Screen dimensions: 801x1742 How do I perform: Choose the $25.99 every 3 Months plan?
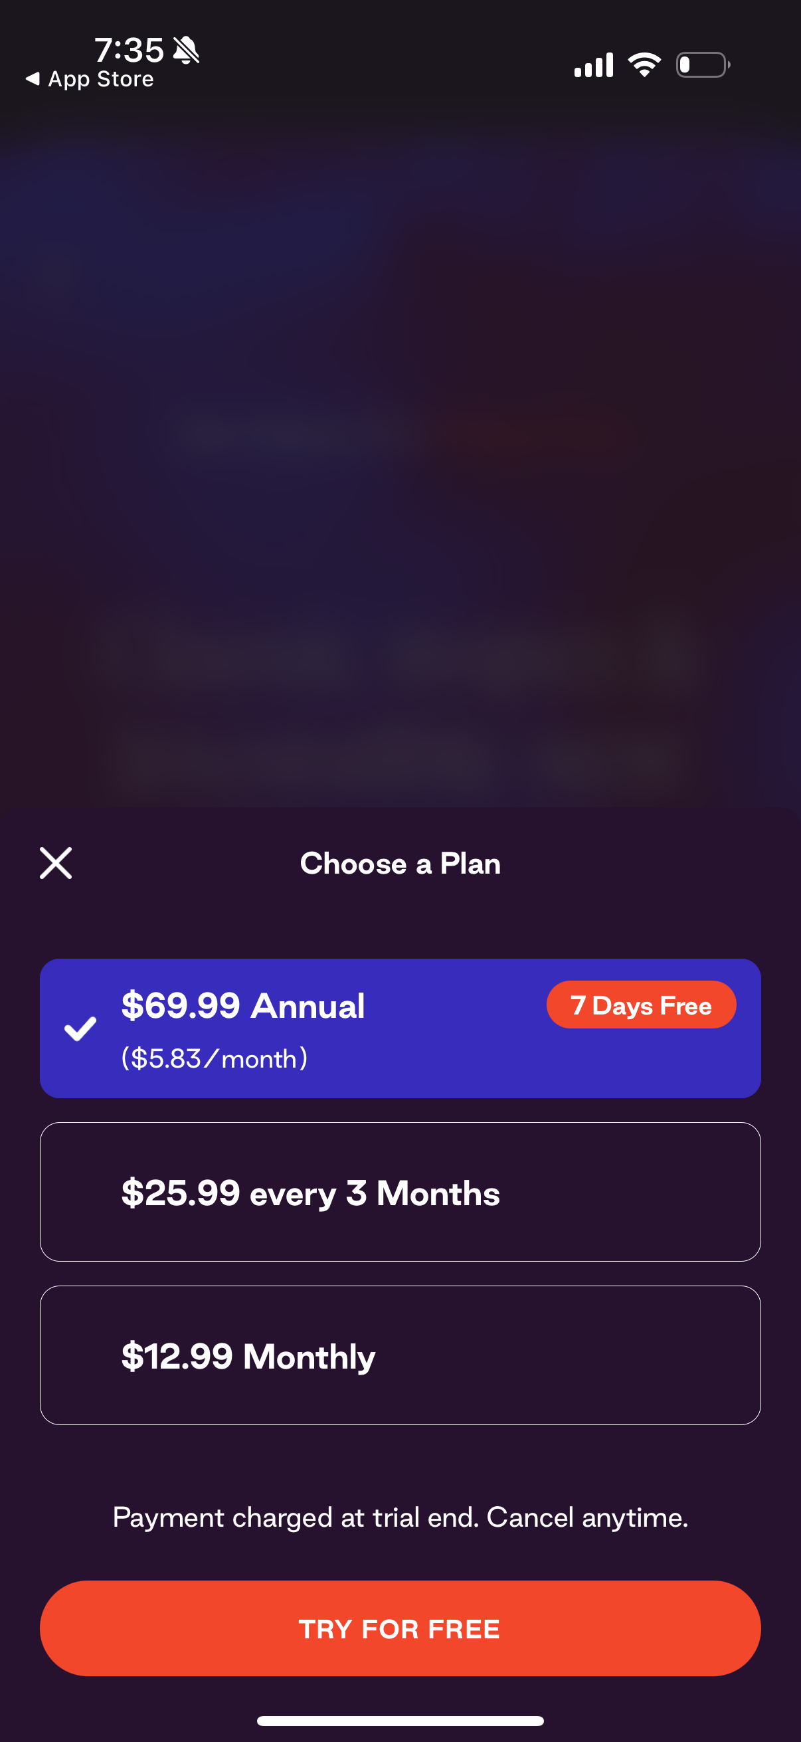click(400, 1192)
